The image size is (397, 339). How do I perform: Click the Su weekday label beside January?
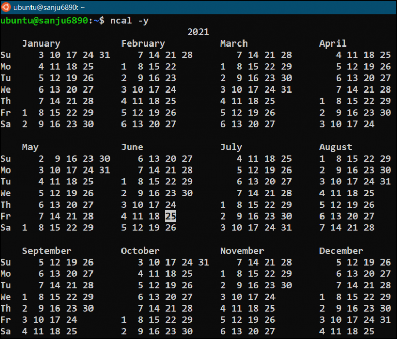(6, 55)
